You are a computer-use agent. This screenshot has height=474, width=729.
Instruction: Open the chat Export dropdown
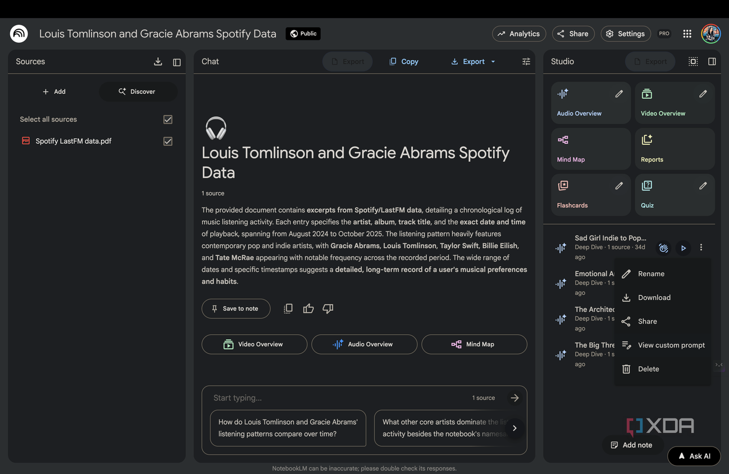click(473, 62)
